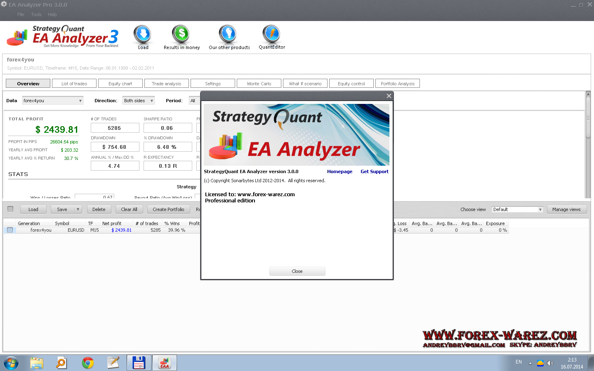Click the volume speaker tray icon
This screenshot has width=594, height=371.
[x=550, y=363]
